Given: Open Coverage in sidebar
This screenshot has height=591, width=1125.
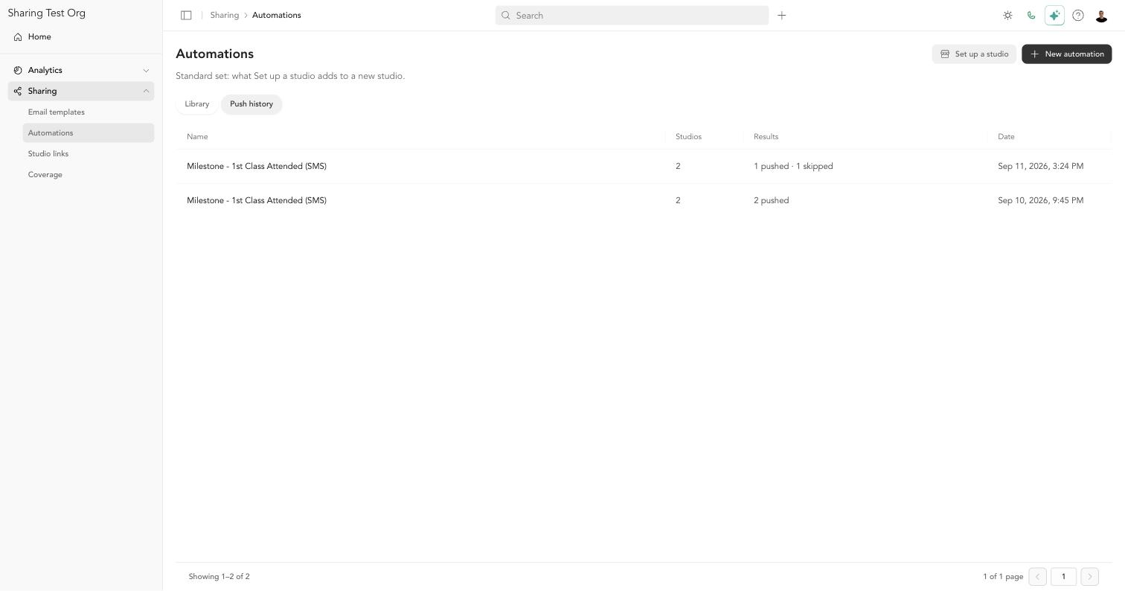Looking at the screenshot, I should pyautogui.click(x=88, y=174).
